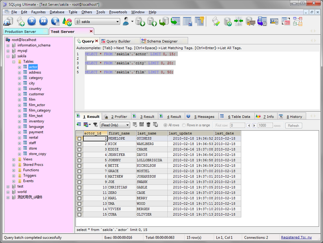Select the Rows in a range option
Image resolution: width=323 pixels, height=243 pixels.
184,126
